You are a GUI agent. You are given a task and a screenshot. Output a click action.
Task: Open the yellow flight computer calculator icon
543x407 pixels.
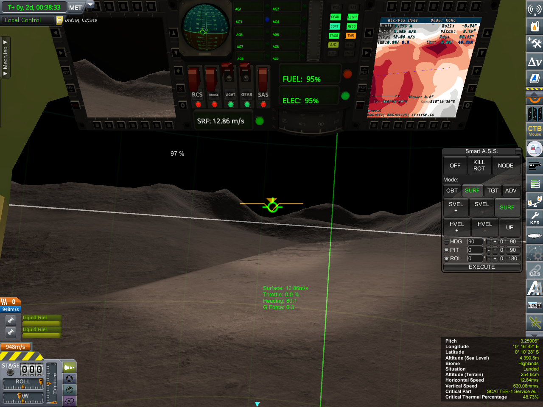coord(60,20)
